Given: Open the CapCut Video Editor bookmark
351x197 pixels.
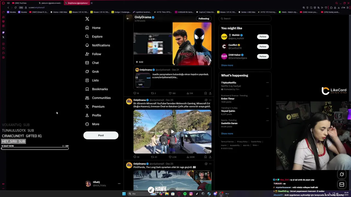Looking at the screenshot, I should click(206, 12).
